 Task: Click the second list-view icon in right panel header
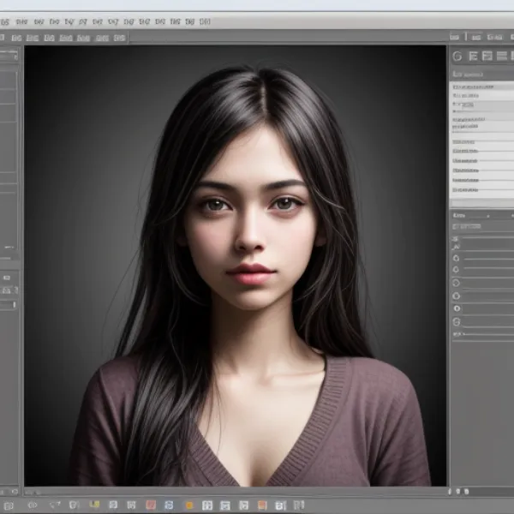487,56
